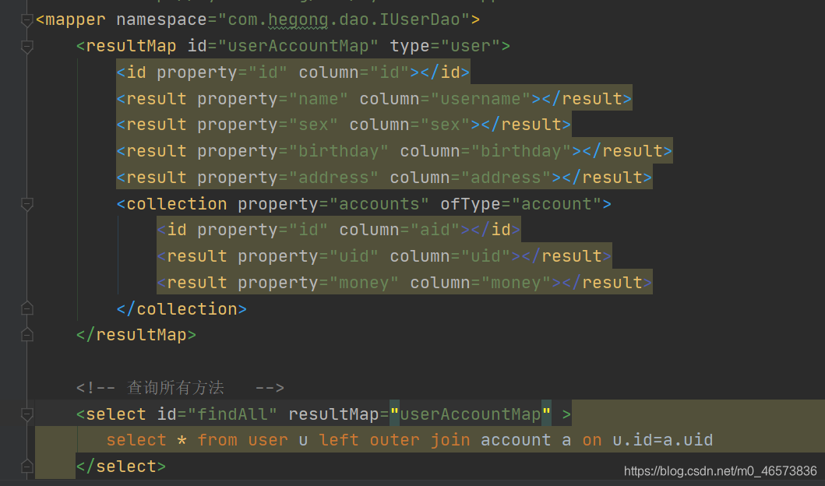Click "userAccountMap" in the select resultMap attribute
This screenshot has height=486, width=825.
[x=471, y=414]
